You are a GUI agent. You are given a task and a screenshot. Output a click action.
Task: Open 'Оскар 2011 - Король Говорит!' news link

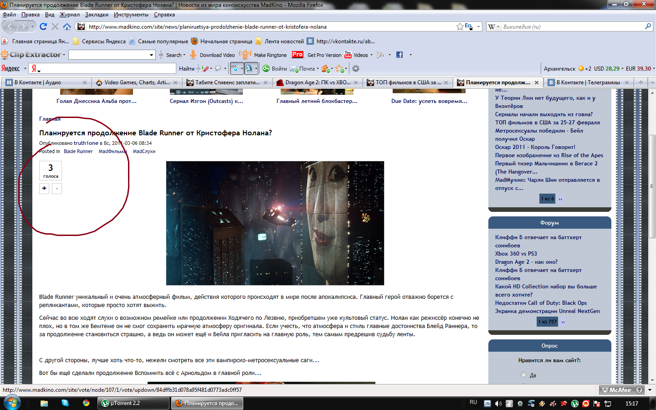point(535,147)
